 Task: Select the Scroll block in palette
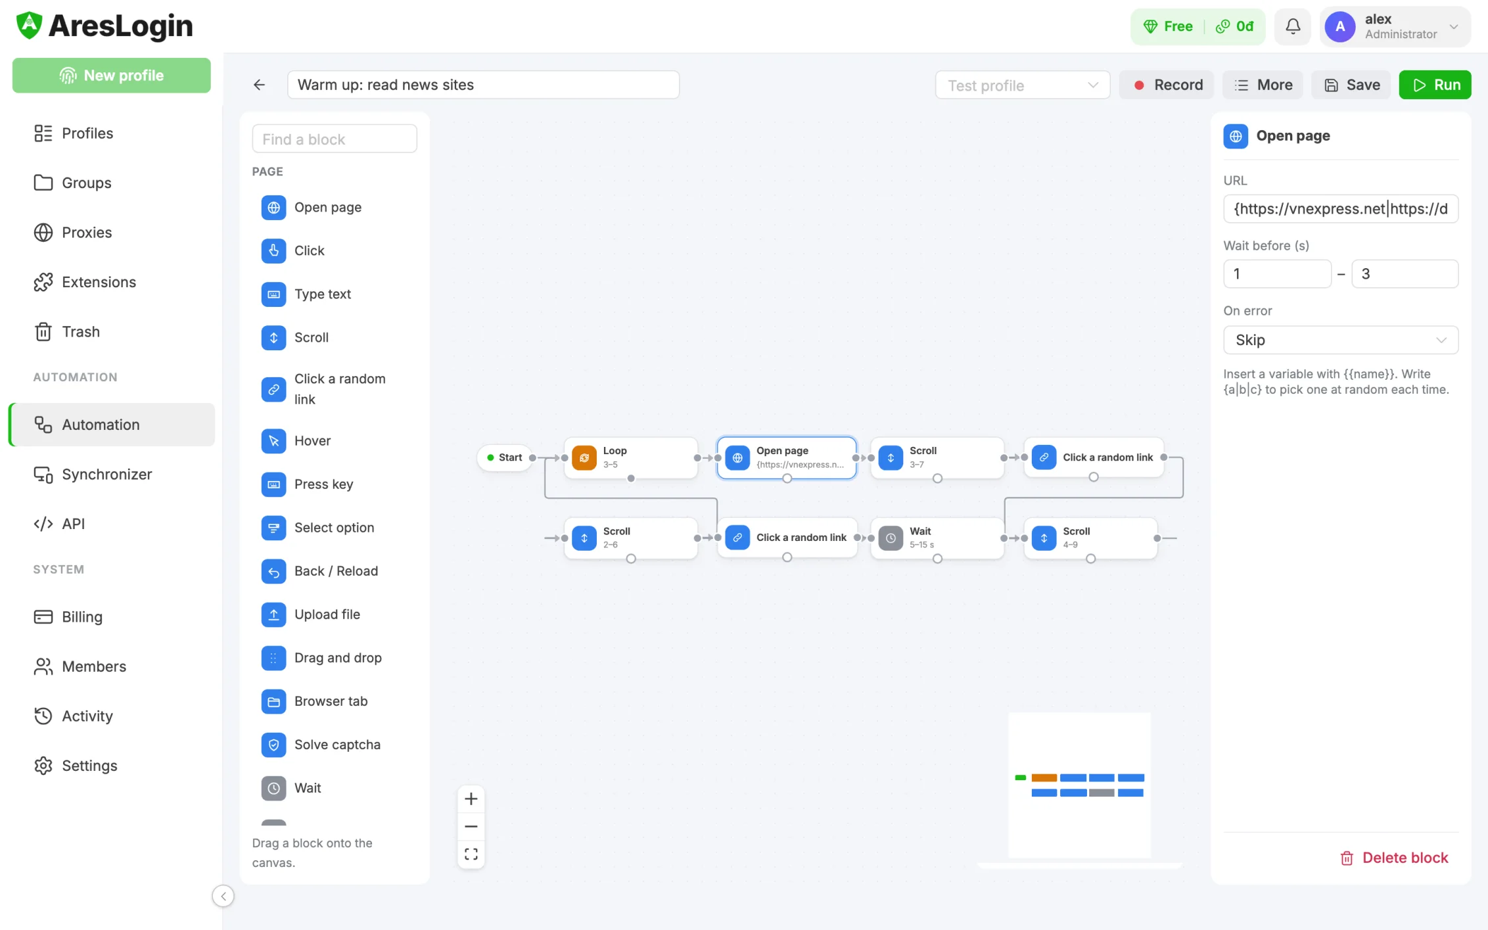334,338
